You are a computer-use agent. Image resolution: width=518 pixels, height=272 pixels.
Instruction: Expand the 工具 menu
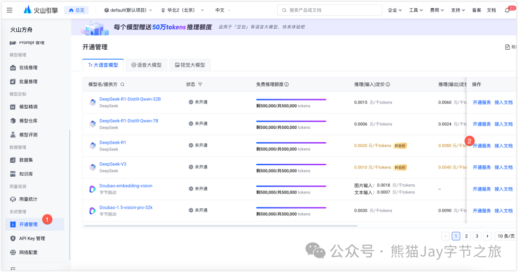point(416,10)
